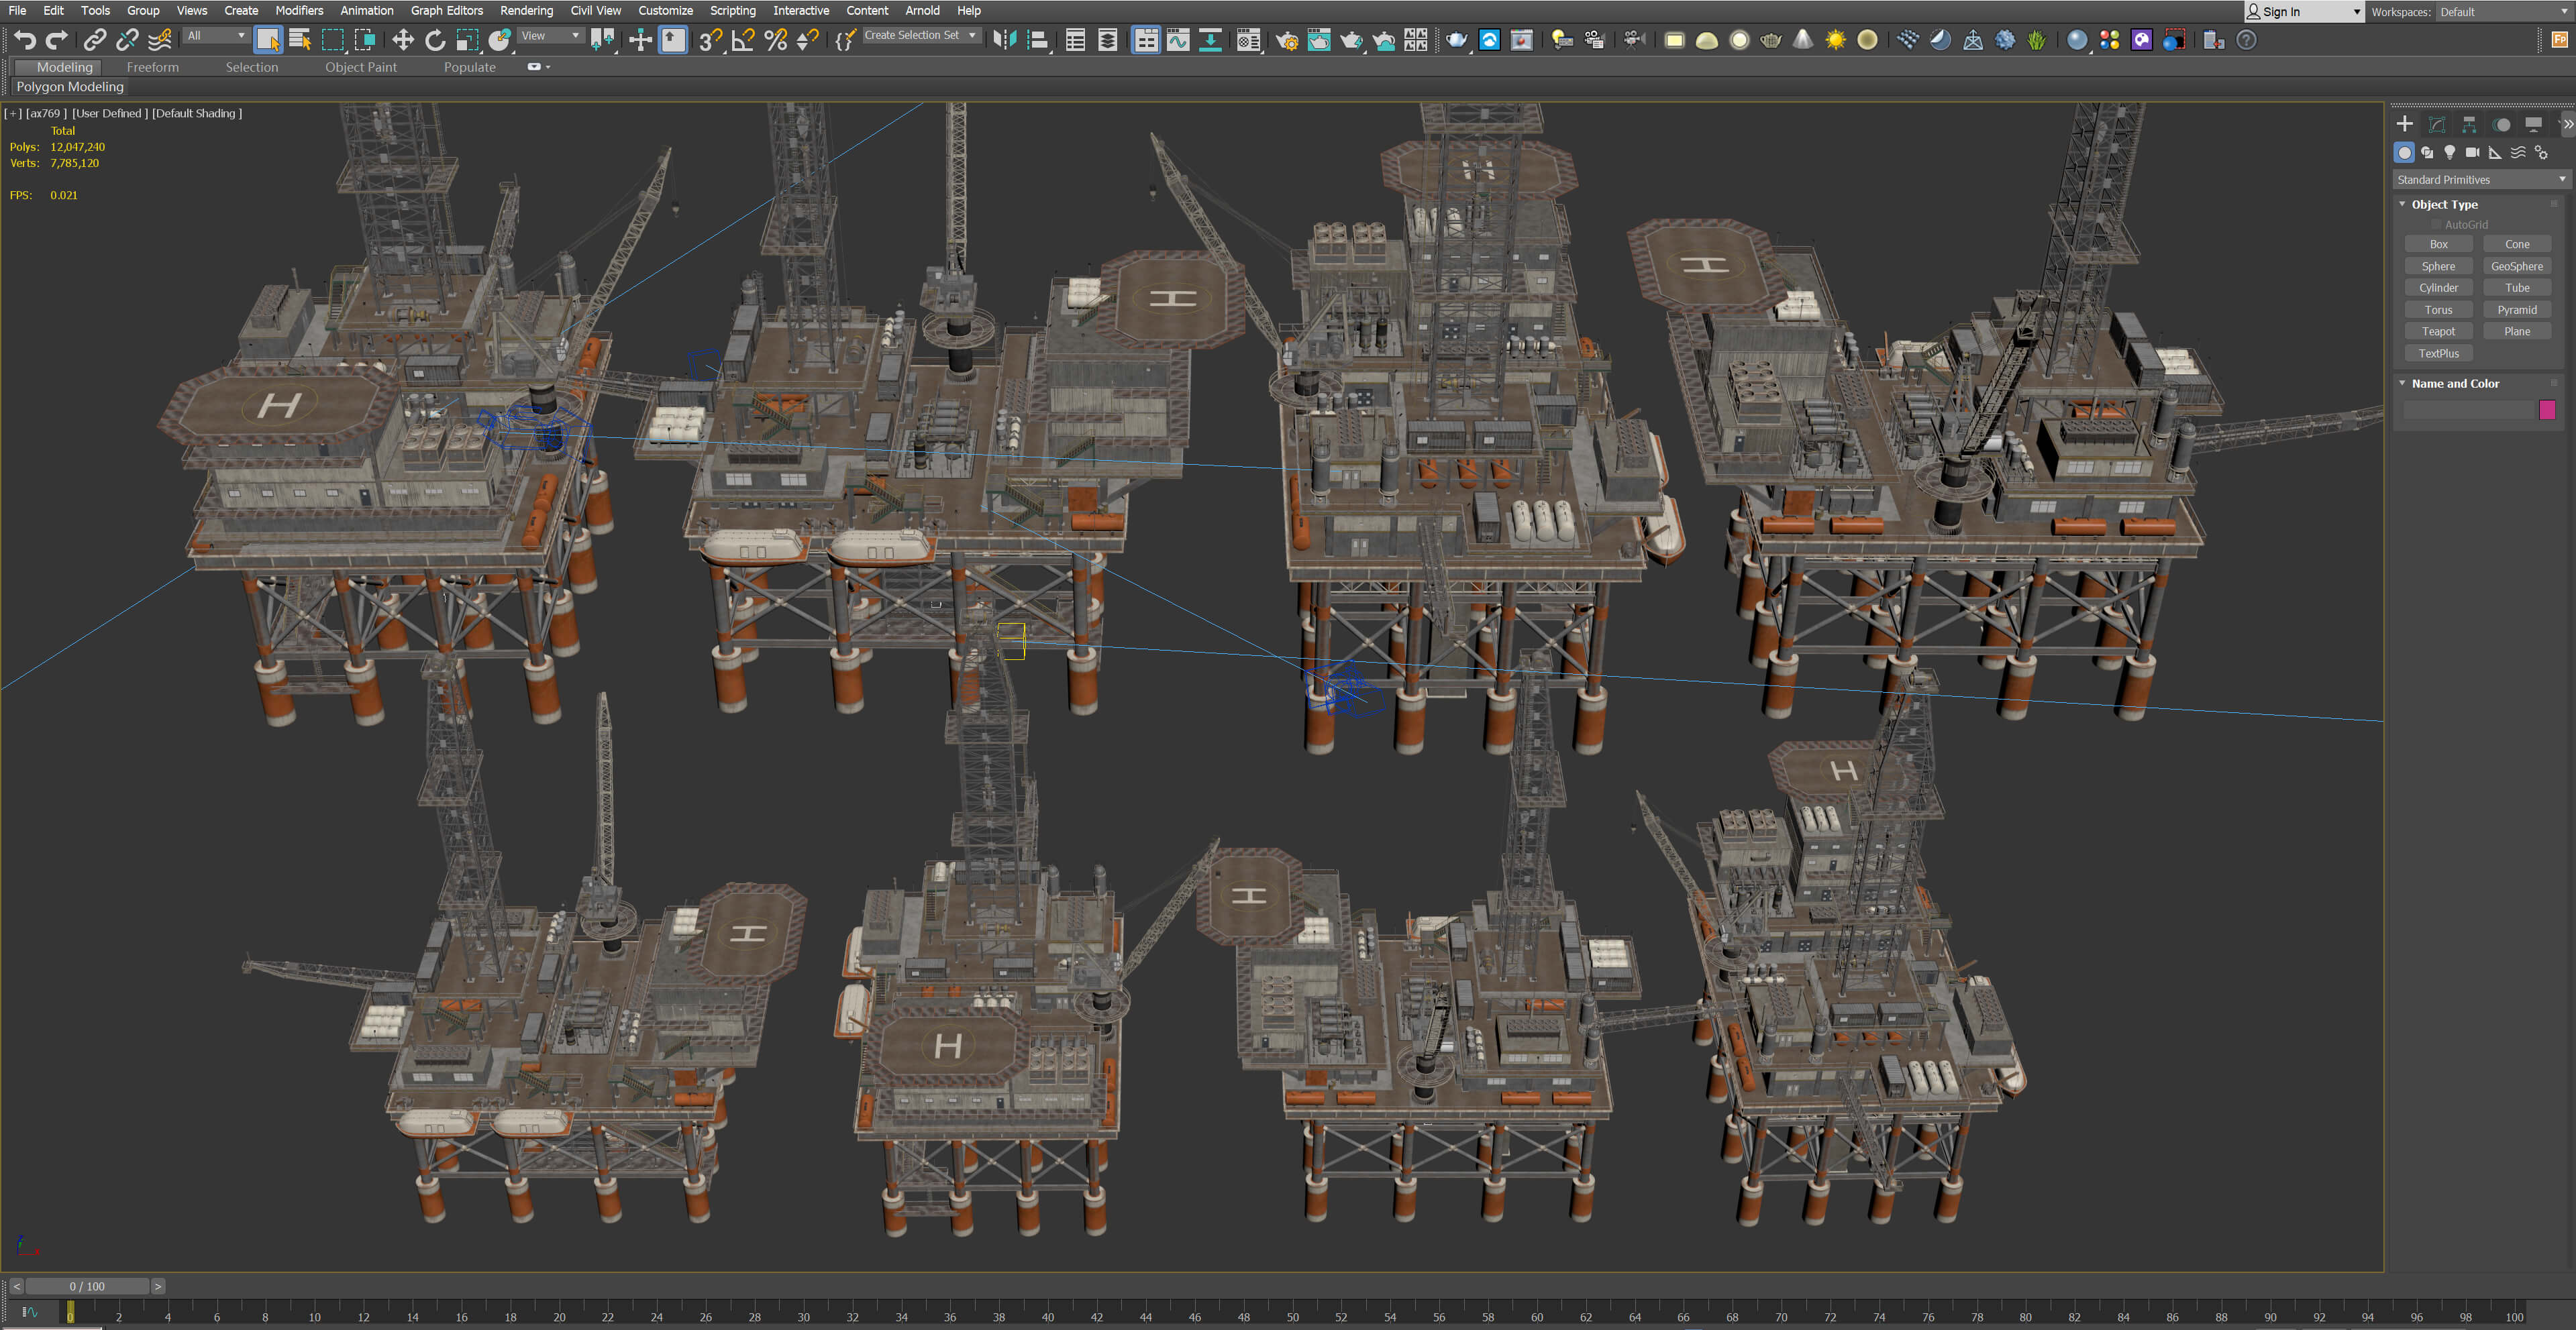The width and height of the screenshot is (2576, 1330).
Task: Choose the Select and Uniform Scale tool
Action: pyautogui.click(x=467, y=40)
